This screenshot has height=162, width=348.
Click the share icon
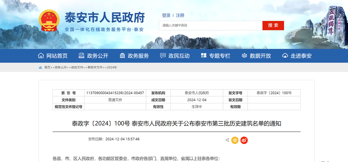pyautogui.click(x=227, y=140)
